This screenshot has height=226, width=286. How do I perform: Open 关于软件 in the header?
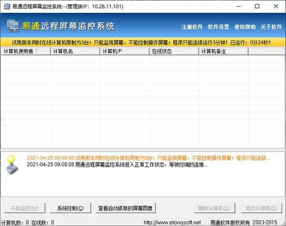(271, 27)
